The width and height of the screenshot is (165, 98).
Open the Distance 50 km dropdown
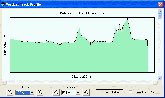click(78, 93)
